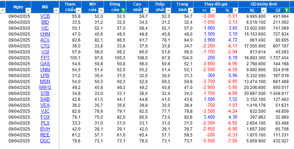Image resolution: width=294 pixels, height=149 pixels.
Task: Select the date cell in the VCB row
Action: (x=19, y=16)
